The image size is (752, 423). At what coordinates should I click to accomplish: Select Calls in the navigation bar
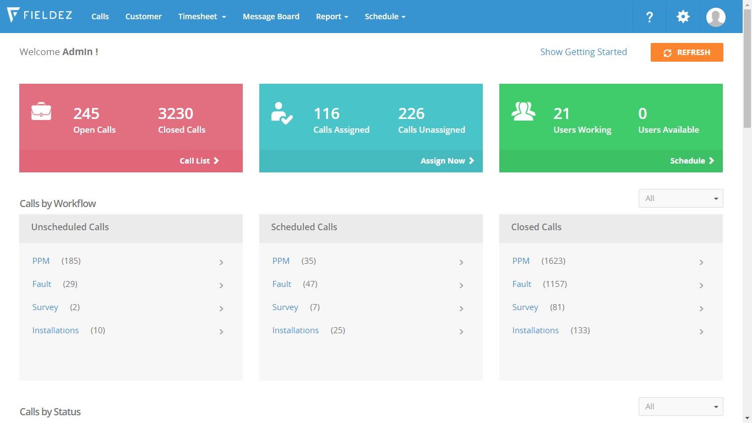(100, 17)
